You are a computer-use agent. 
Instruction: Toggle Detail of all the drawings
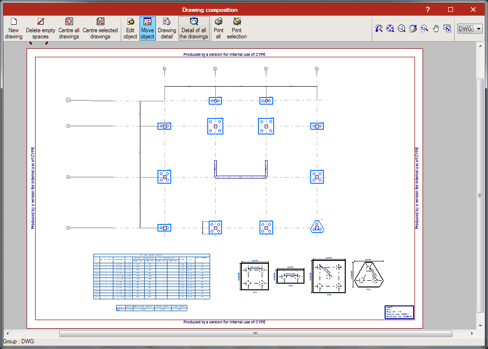[x=193, y=28]
